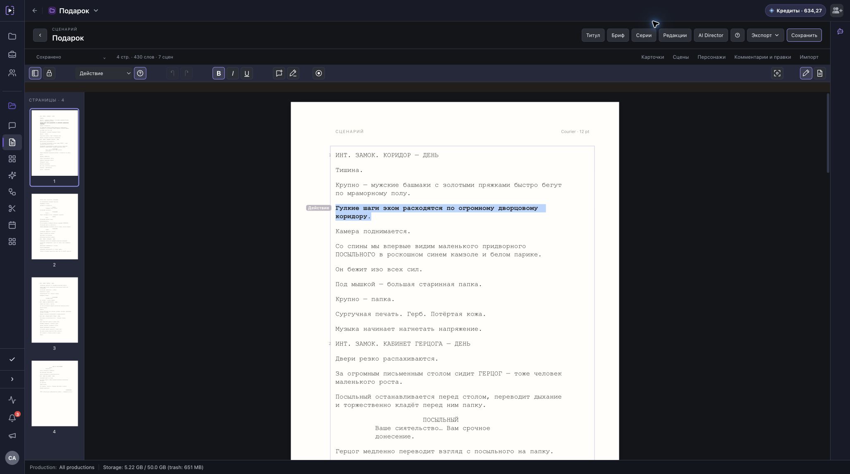Viewport: 850px width, 474px height.
Task: Toggle Bold formatting
Action: point(219,73)
